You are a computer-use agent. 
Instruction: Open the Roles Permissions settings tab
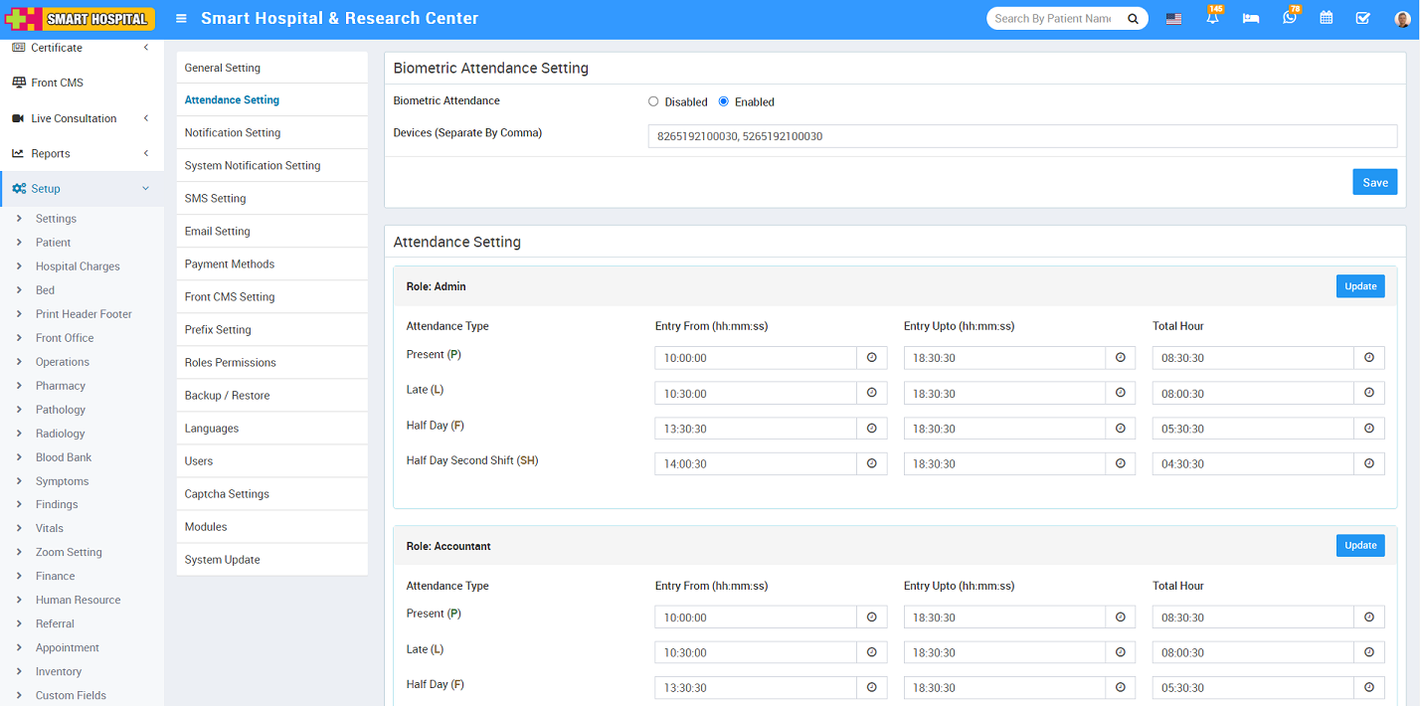(x=231, y=363)
